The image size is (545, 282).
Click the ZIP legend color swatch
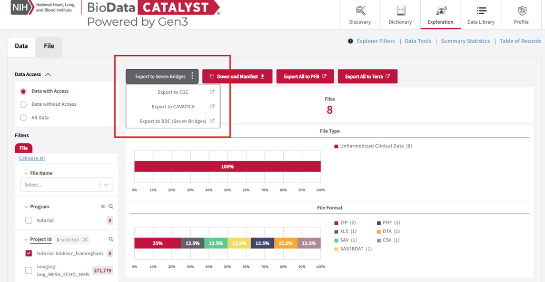(x=336, y=223)
